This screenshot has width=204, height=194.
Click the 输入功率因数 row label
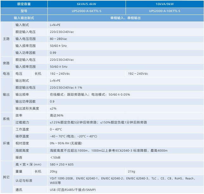tap(26, 53)
